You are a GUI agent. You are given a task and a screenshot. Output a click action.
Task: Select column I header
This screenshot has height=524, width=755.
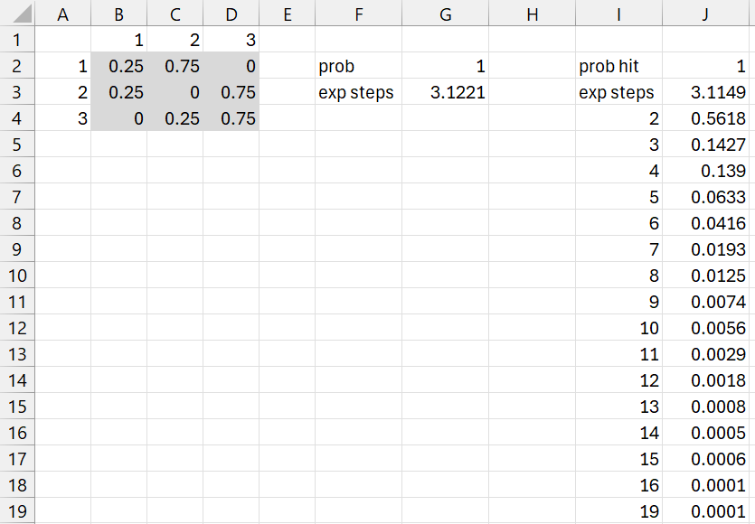pyautogui.click(x=618, y=13)
